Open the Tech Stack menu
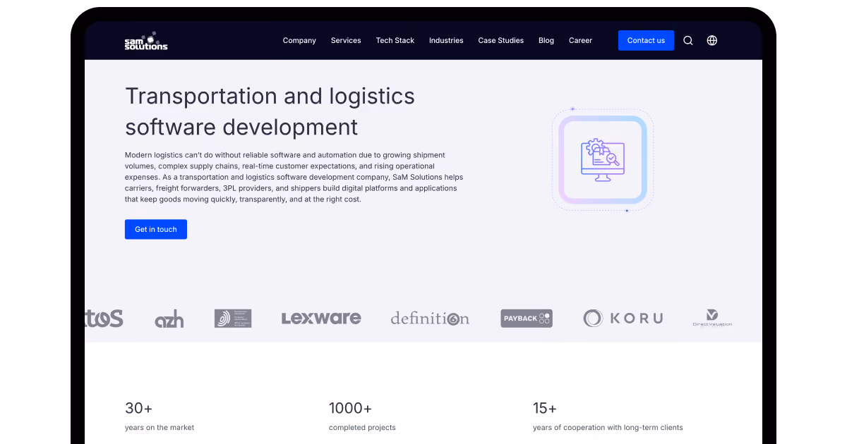Viewport: 847px width, 444px height. pyautogui.click(x=395, y=41)
